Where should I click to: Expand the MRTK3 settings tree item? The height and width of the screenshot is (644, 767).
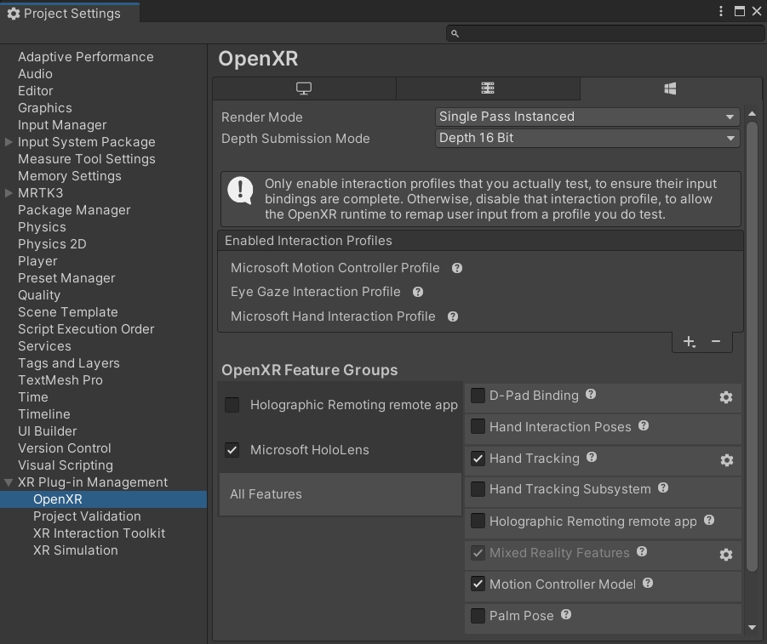pyautogui.click(x=9, y=193)
